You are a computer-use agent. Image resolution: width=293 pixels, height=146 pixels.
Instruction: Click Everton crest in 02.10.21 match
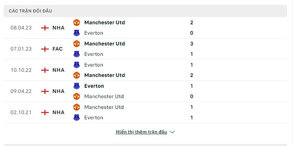pyautogui.click(x=77, y=118)
